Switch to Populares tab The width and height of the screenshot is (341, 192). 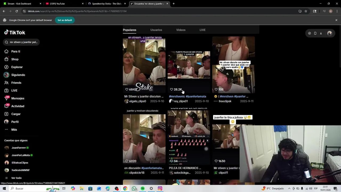(x=129, y=30)
